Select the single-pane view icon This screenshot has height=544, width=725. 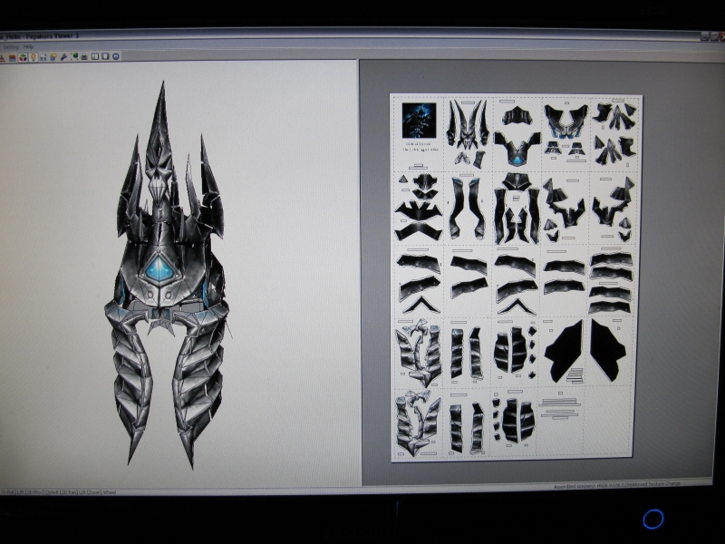105,57
